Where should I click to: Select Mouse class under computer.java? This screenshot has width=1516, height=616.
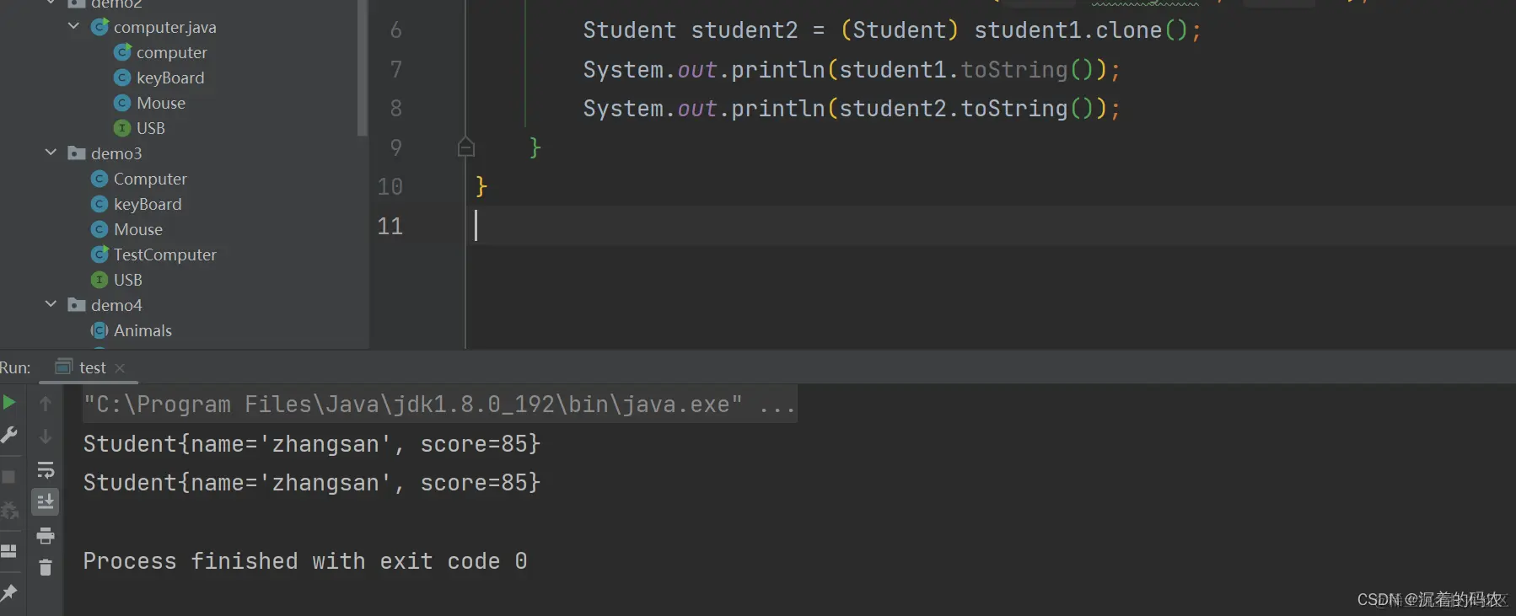(x=161, y=103)
